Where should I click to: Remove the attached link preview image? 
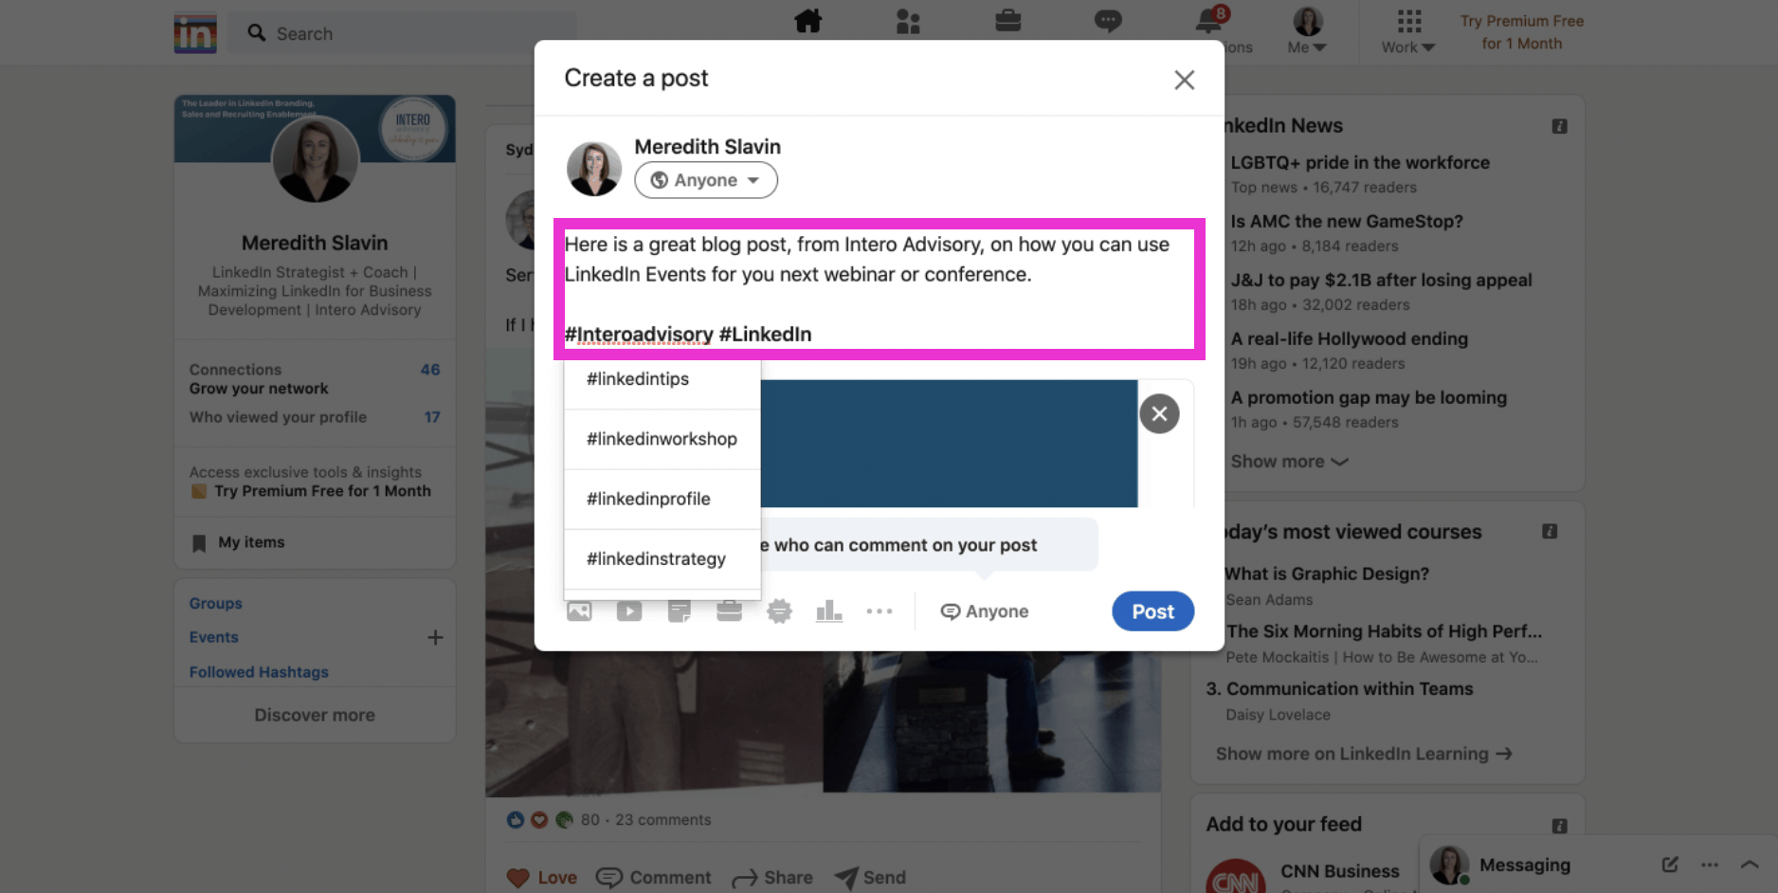point(1159,413)
